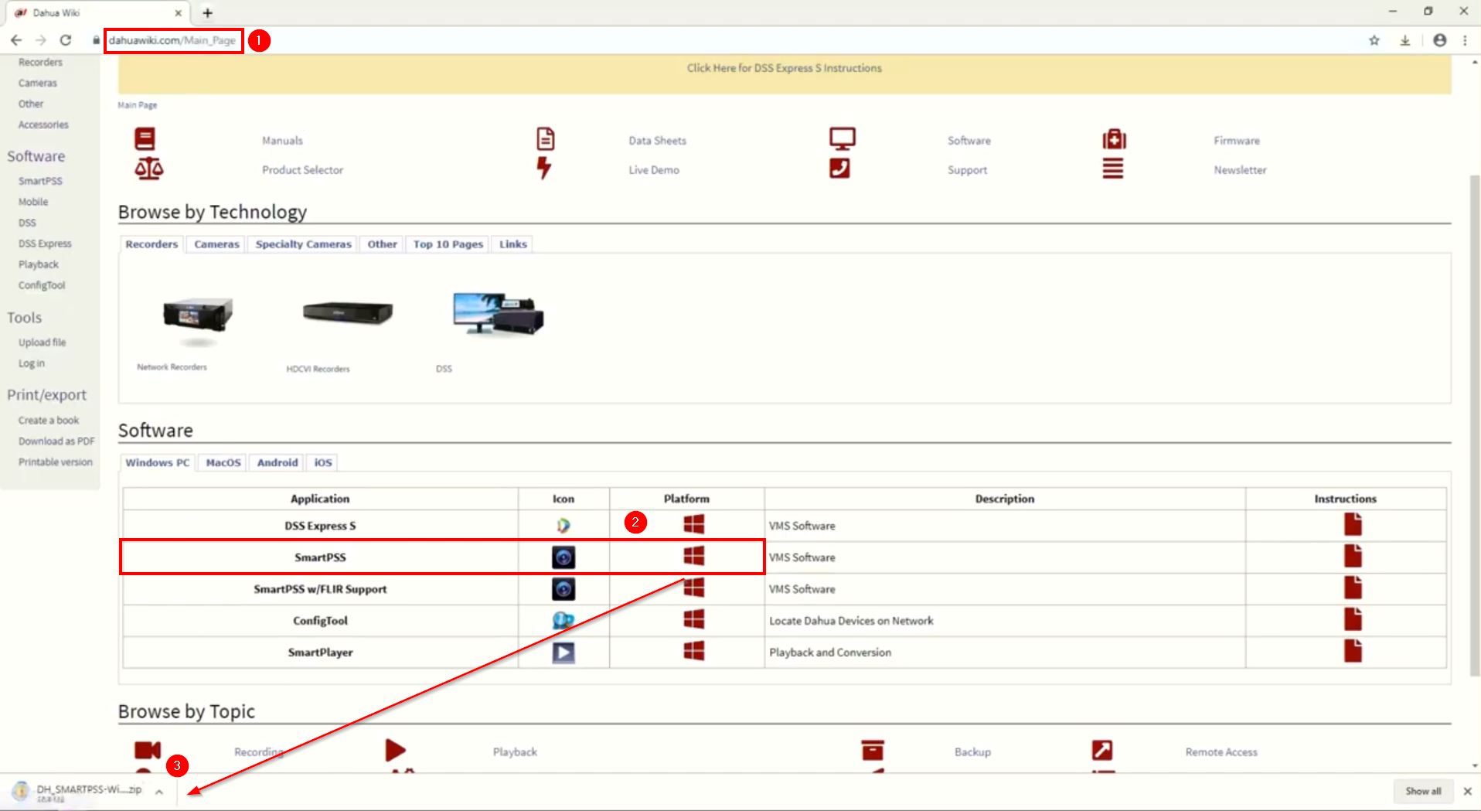Open the browser profile account icon
Image resolution: width=1481 pixels, height=811 pixels.
[1439, 40]
